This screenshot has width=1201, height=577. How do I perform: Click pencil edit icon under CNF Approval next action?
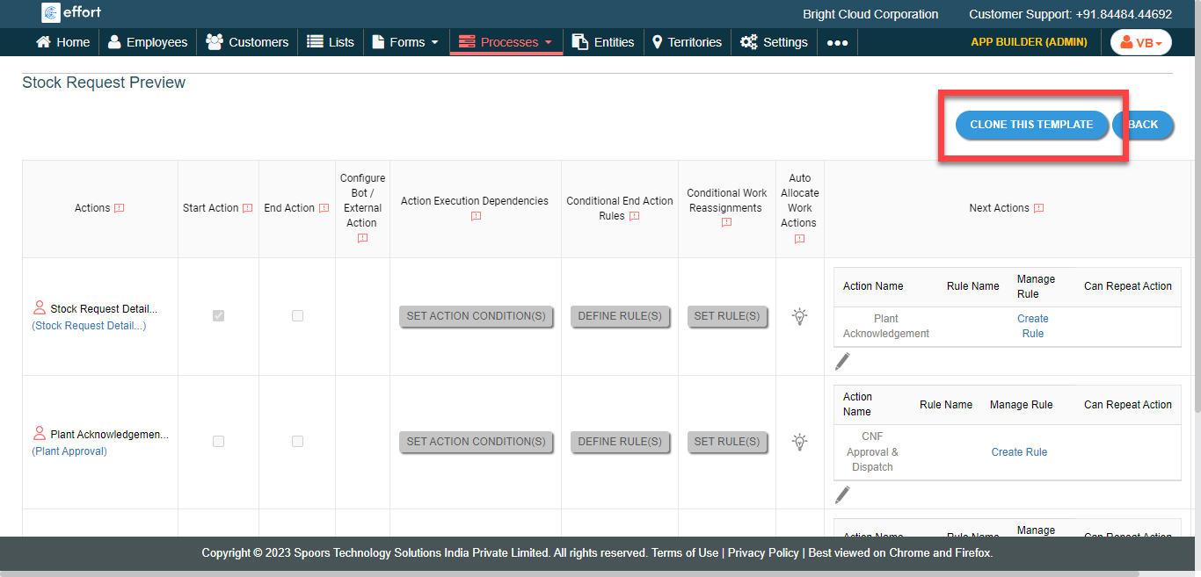[842, 494]
